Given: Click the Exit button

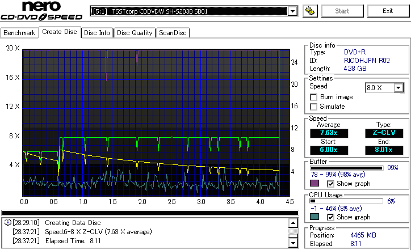Looking at the screenshot, I should tap(388, 11).
